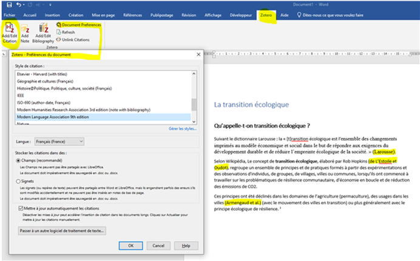Click the ruler left indent marker
The height and width of the screenshot is (261, 420).
pos(214,55)
